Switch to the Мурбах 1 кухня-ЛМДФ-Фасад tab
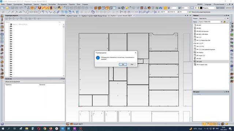 94,16
